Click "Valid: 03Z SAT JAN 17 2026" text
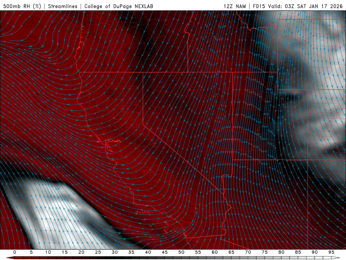This screenshot has height=260, width=346. click(305, 6)
